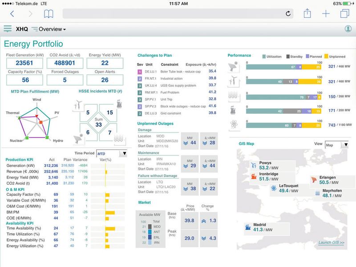The image size is (356, 267).
Task: Add a new tab with plus icon
Action: 326,14
